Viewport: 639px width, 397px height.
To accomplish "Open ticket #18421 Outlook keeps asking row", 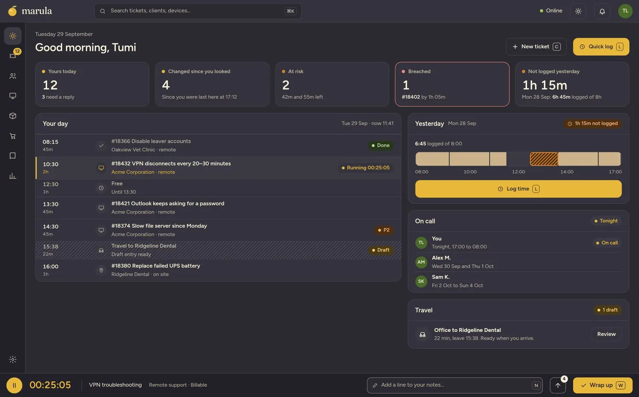I will 218,208.
